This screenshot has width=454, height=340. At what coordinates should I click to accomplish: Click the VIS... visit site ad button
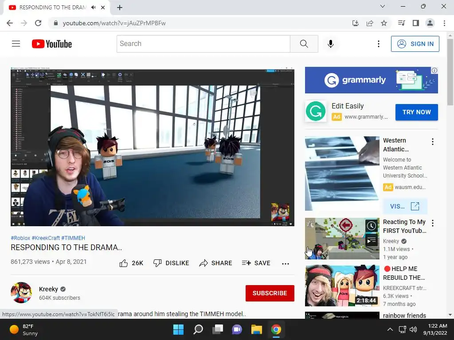[405, 206]
